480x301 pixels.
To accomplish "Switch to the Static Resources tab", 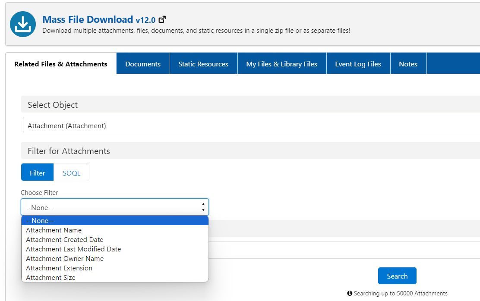I will [x=204, y=64].
